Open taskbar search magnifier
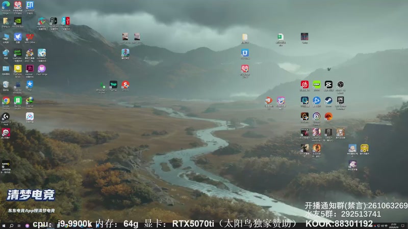This screenshot has width=408, height=229. point(11,226)
